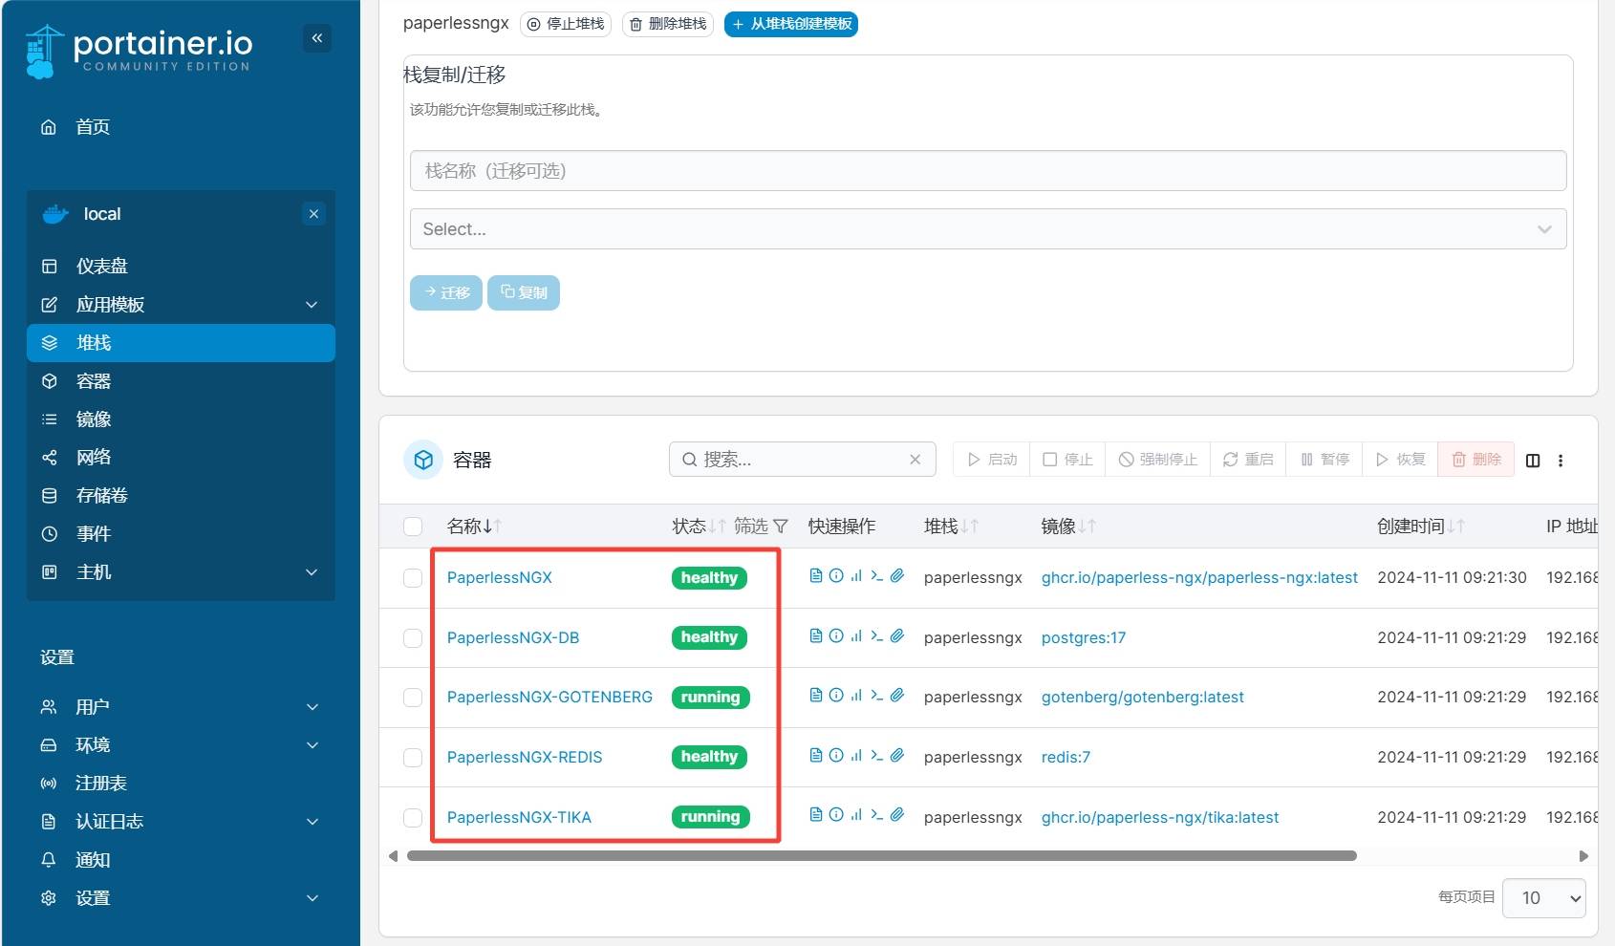Viewport: 1615px width, 946px height.
Task: Open logs icon for PaperlessNGX-DB row
Action: click(x=816, y=636)
